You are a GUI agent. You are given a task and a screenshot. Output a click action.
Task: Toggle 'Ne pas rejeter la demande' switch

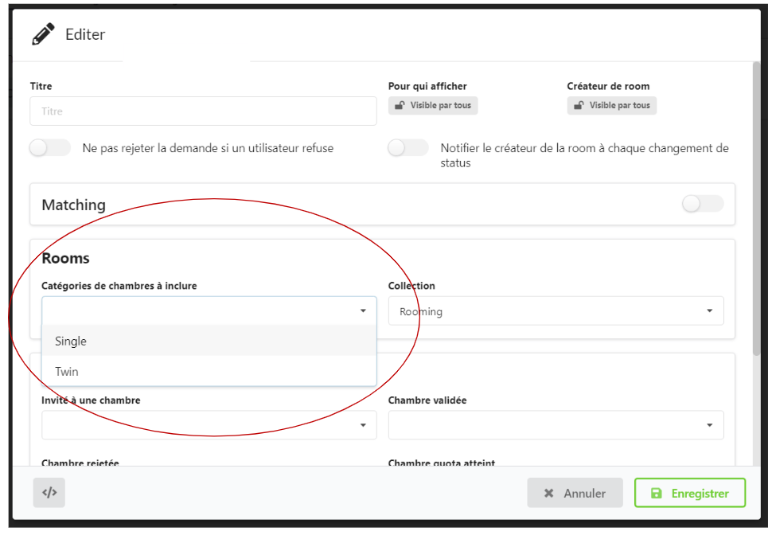coord(49,148)
